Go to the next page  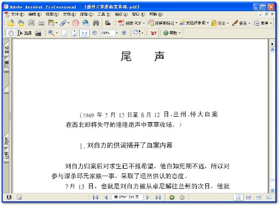[x=148, y=197]
